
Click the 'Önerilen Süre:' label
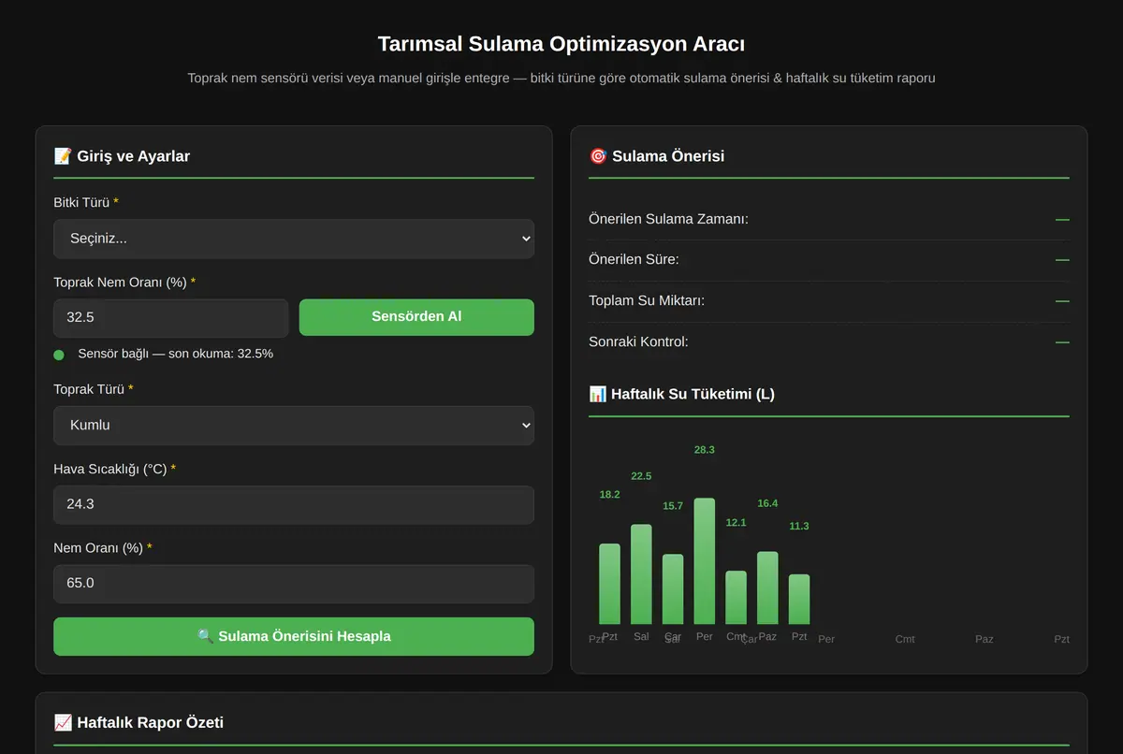pyautogui.click(x=634, y=259)
